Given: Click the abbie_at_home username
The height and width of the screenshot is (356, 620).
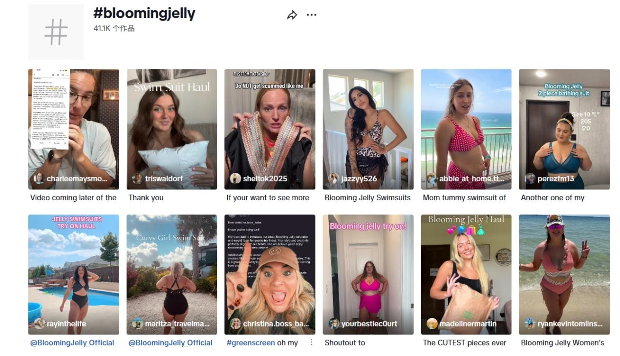Looking at the screenshot, I should 472,179.
